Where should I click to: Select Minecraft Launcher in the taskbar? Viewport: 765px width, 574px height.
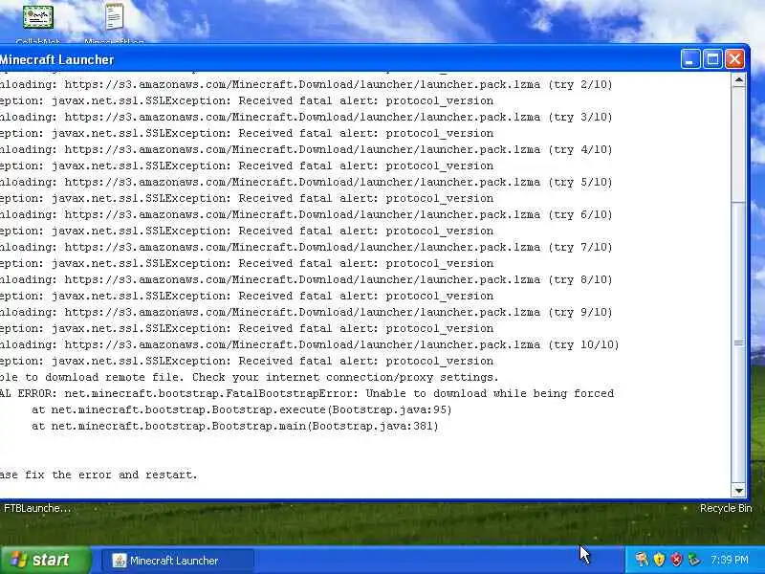click(178, 561)
